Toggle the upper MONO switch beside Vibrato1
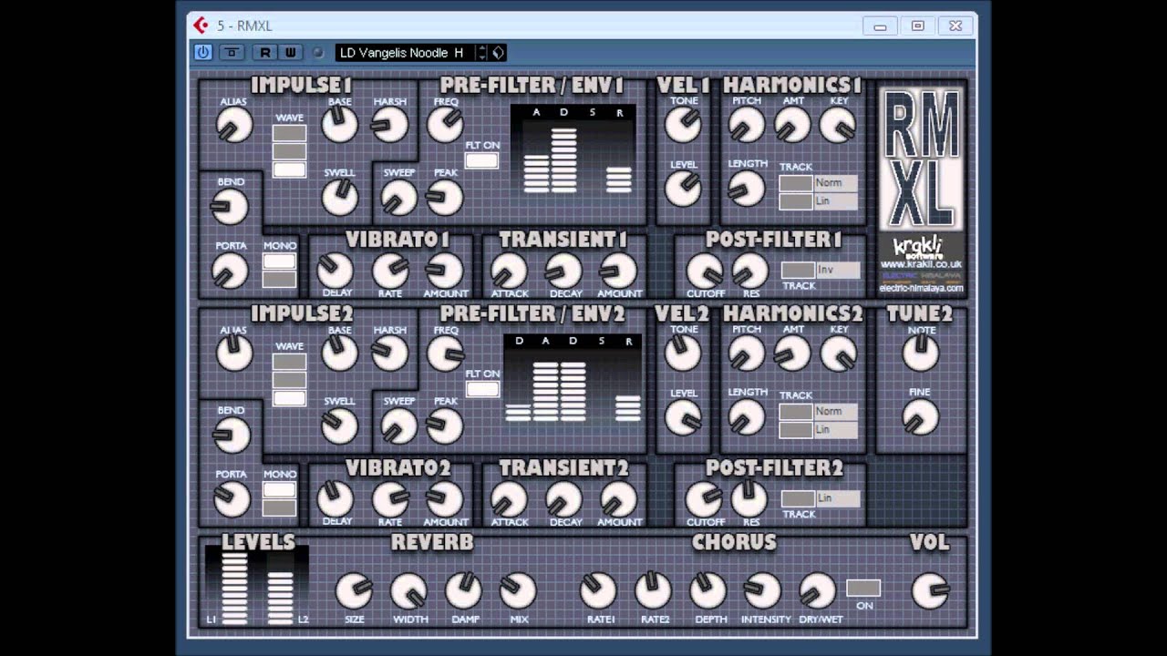Viewport: 1167px width, 656px height. click(x=280, y=261)
